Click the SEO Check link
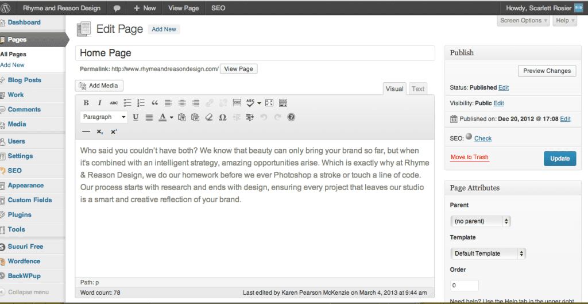 (x=483, y=138)
